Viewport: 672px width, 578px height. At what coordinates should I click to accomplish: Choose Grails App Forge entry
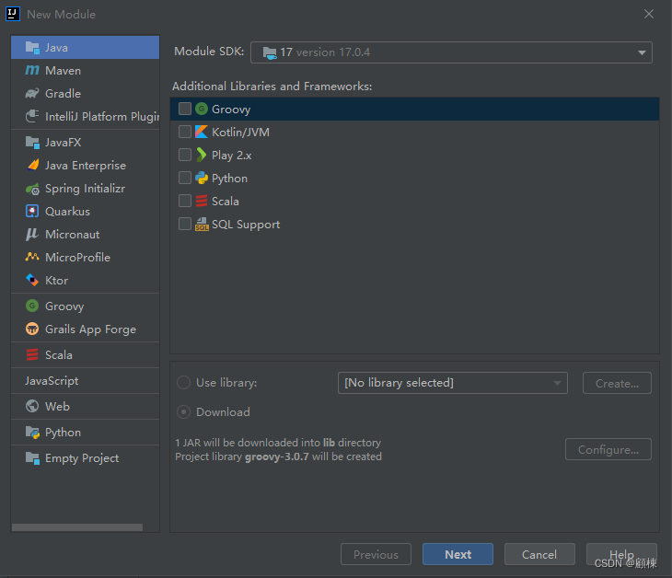(x=86, y=329)
